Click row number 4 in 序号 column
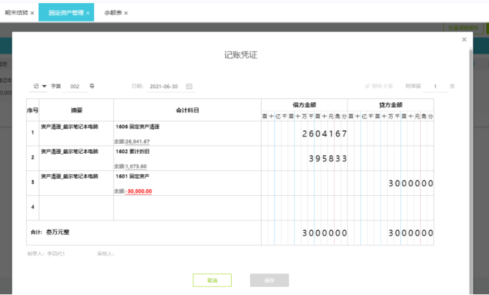 tap(32, 207)
